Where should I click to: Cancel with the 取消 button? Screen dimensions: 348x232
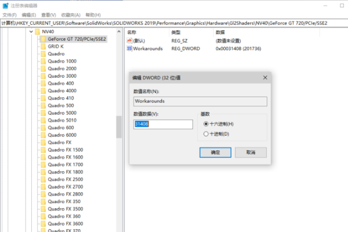(251, 153)
